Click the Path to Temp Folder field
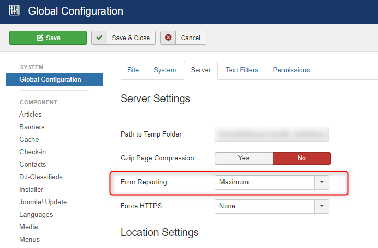Viewport: 378px width, 248px height. click(x=272, y=134)
